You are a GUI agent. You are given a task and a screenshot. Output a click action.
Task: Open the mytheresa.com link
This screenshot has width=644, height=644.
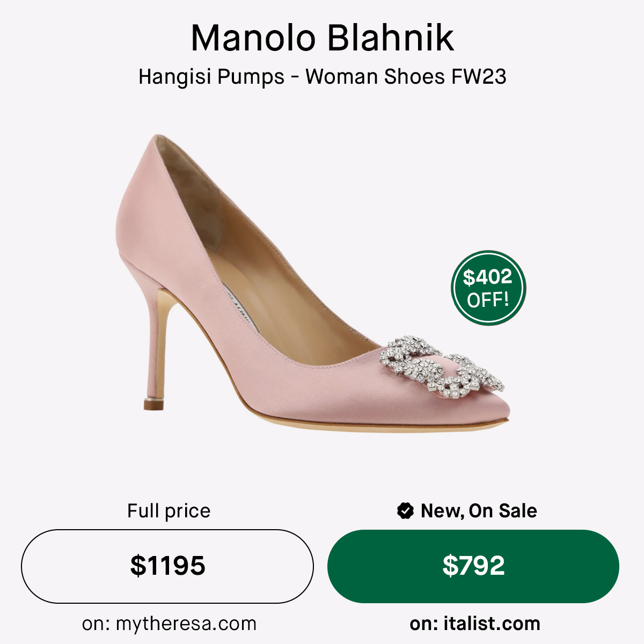[x=169, y=624]
